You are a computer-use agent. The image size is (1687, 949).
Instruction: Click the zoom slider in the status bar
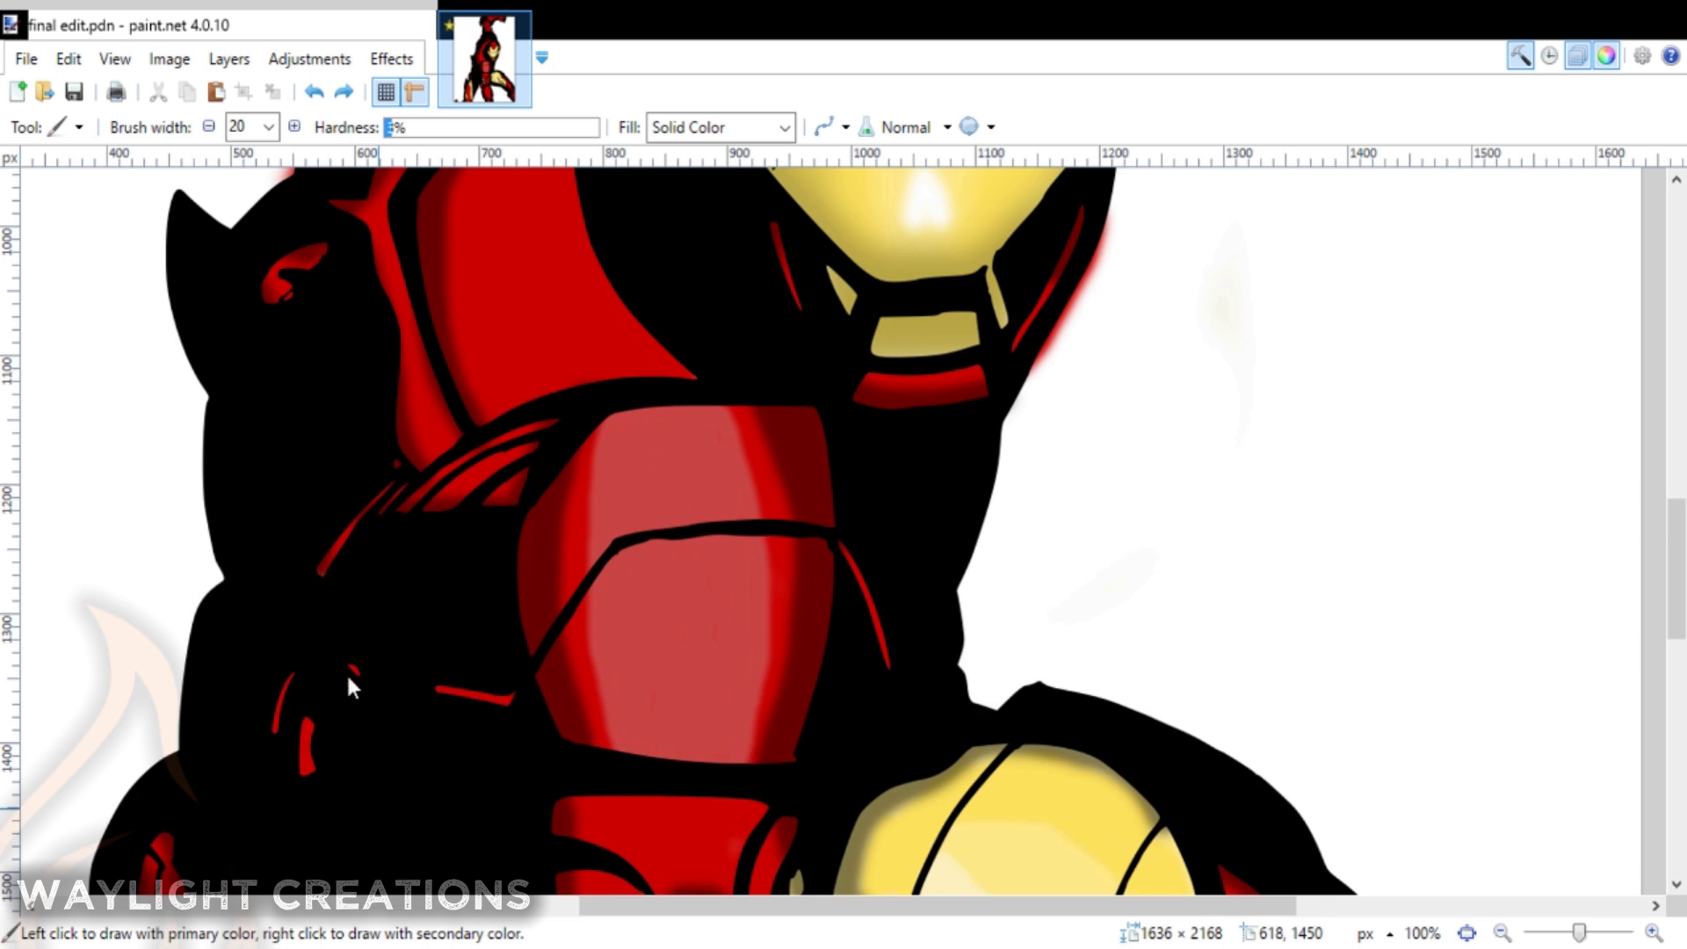pos(1578,933)
